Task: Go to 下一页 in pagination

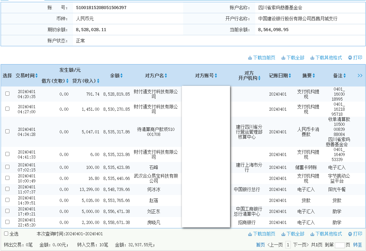Action: (301, 245)
